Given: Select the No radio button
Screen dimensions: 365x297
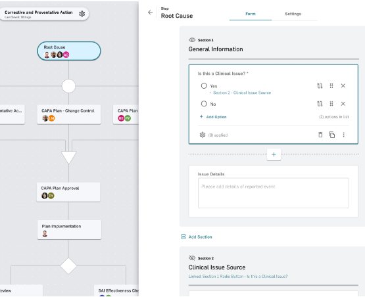Looking at the screenshot, I should pos(204,104).
